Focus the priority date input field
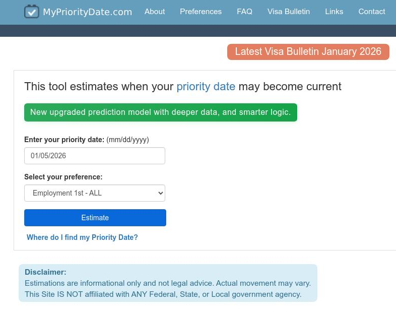Screen dimensions: 396x316 coord(95,156)
